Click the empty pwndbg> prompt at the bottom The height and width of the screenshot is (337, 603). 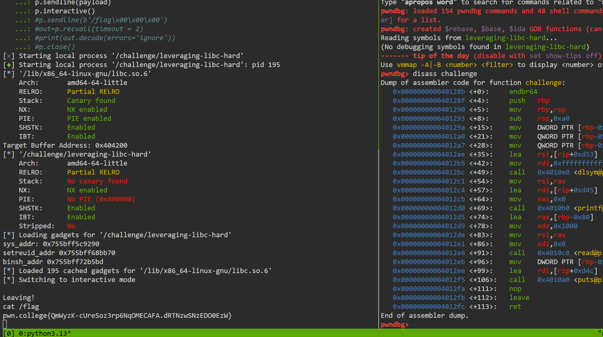pyautogui.click(x=395, y=325)
